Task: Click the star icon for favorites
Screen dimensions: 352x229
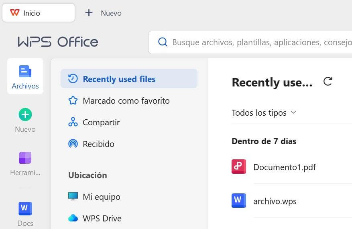Action: (73, 100)
